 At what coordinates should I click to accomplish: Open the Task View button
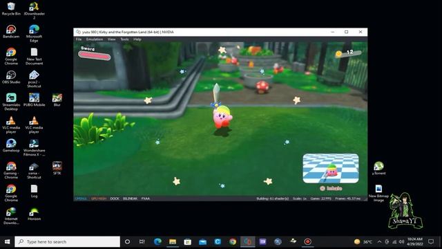(x=142, y=241)
